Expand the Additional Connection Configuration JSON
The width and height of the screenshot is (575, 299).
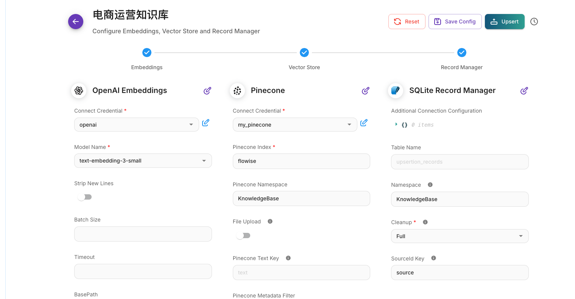(x=396, y=124)
